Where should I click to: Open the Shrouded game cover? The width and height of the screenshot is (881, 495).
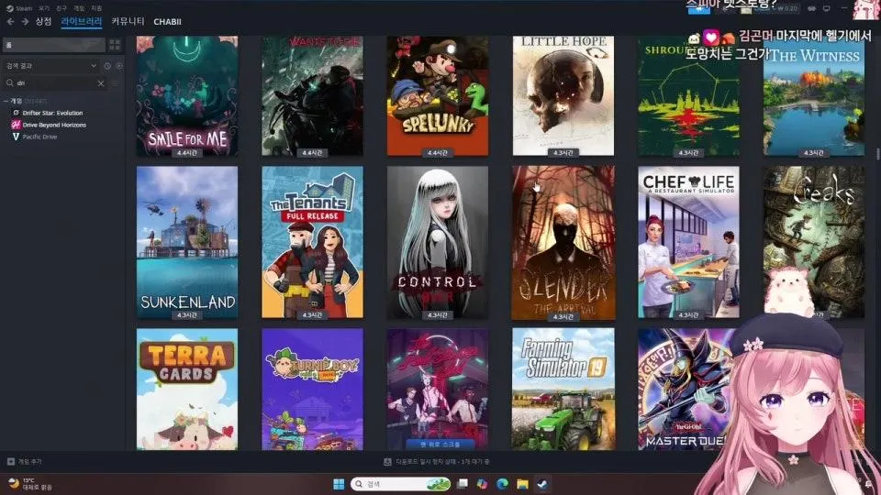688,96
